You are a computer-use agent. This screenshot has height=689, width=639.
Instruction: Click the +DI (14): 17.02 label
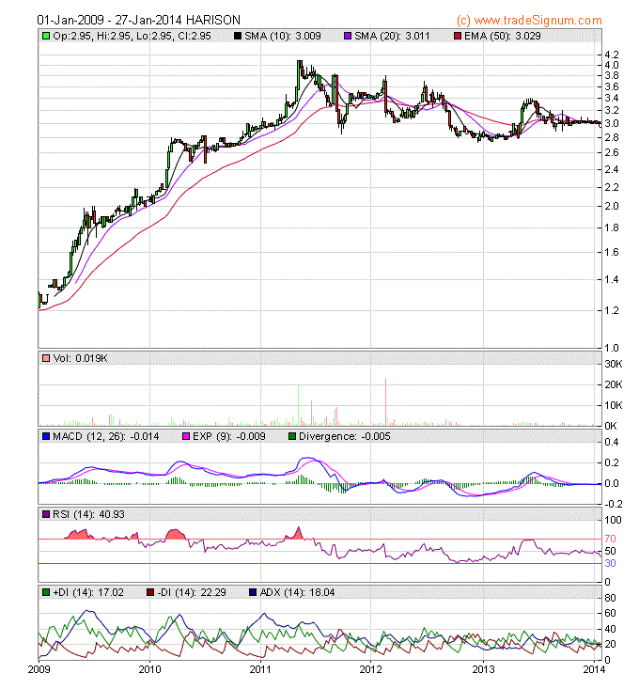(x=88, y=592)
